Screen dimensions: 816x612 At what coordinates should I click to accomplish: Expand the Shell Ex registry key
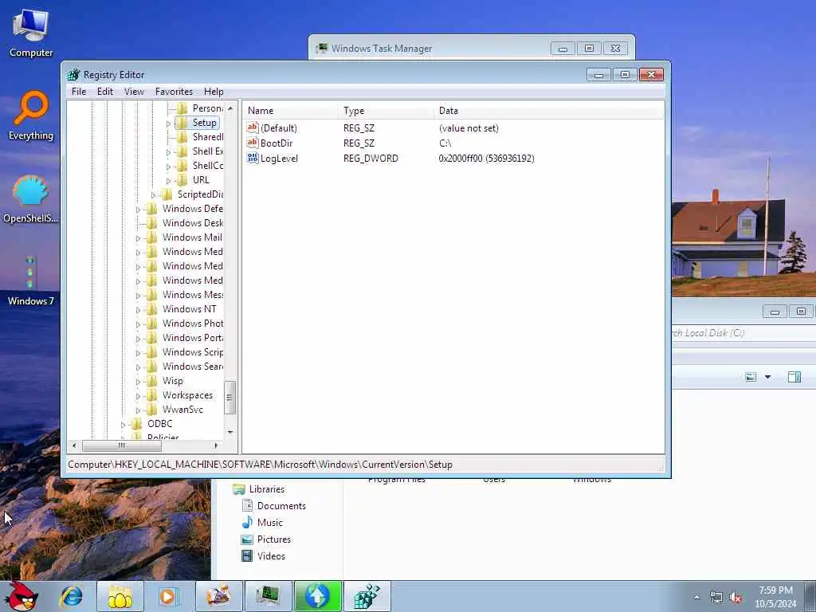tap(168, 152)
